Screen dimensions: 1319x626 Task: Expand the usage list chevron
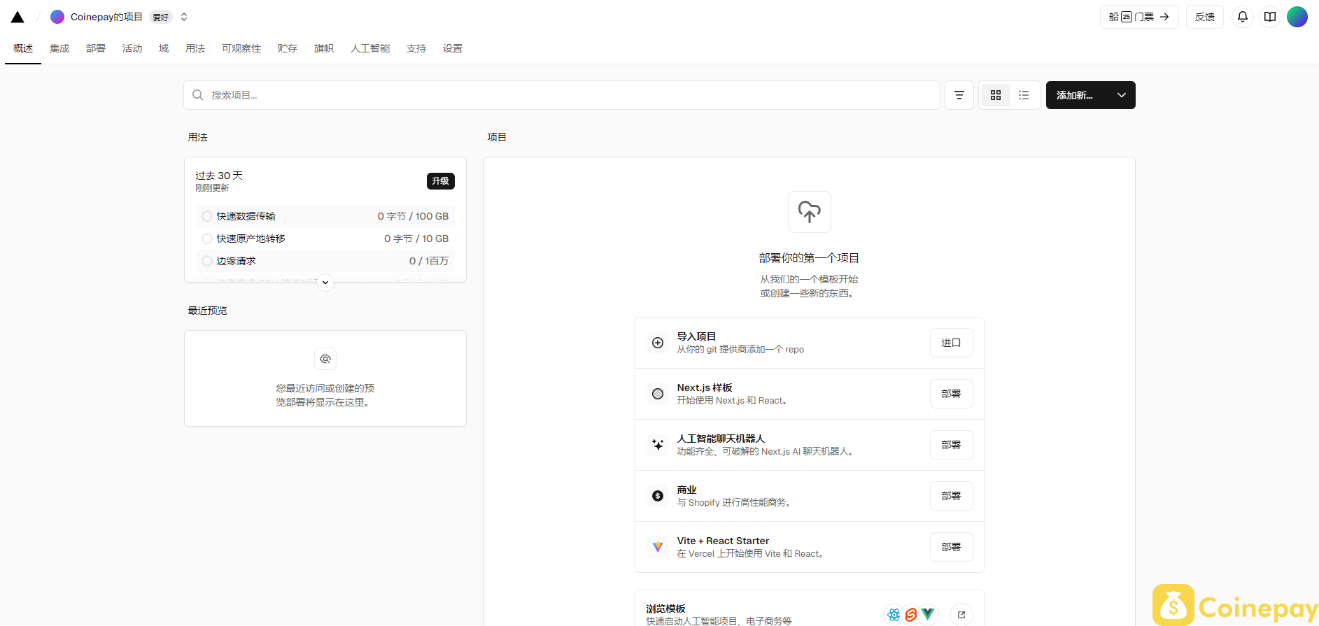click(x=325, y=283)
